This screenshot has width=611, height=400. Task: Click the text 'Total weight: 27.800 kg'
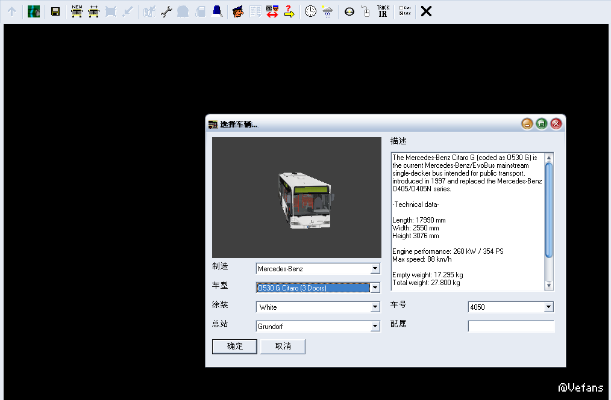pyautogui.click(x=426, y=283)
